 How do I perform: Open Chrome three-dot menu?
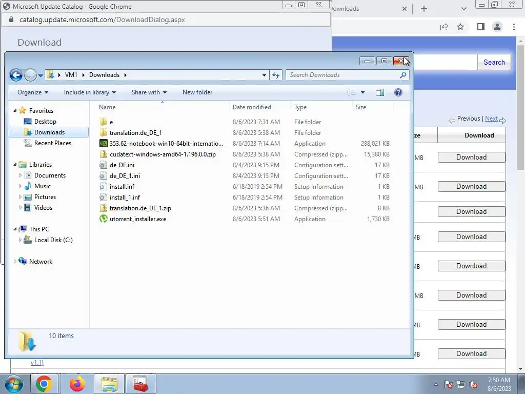click(514, 27)
